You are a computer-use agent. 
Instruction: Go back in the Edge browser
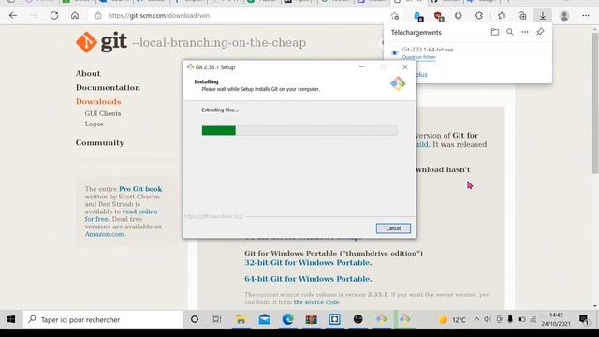pyautogui.click(x=13, y=16)
